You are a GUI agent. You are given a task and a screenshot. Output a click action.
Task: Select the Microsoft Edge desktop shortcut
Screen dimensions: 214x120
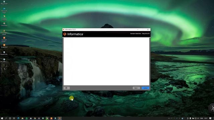(4, 11)
